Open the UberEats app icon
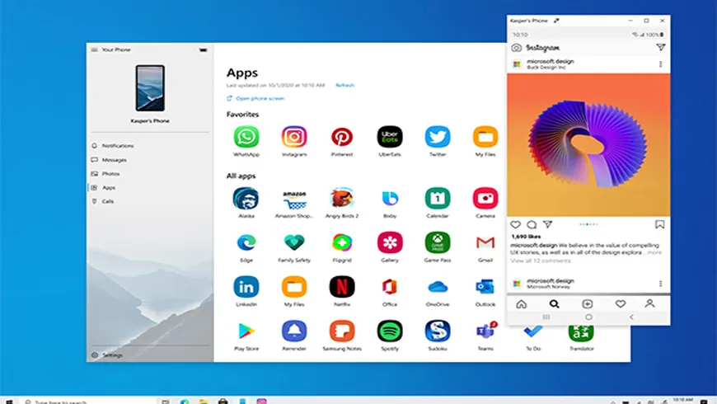717x404 pixels. coord(390,137)
